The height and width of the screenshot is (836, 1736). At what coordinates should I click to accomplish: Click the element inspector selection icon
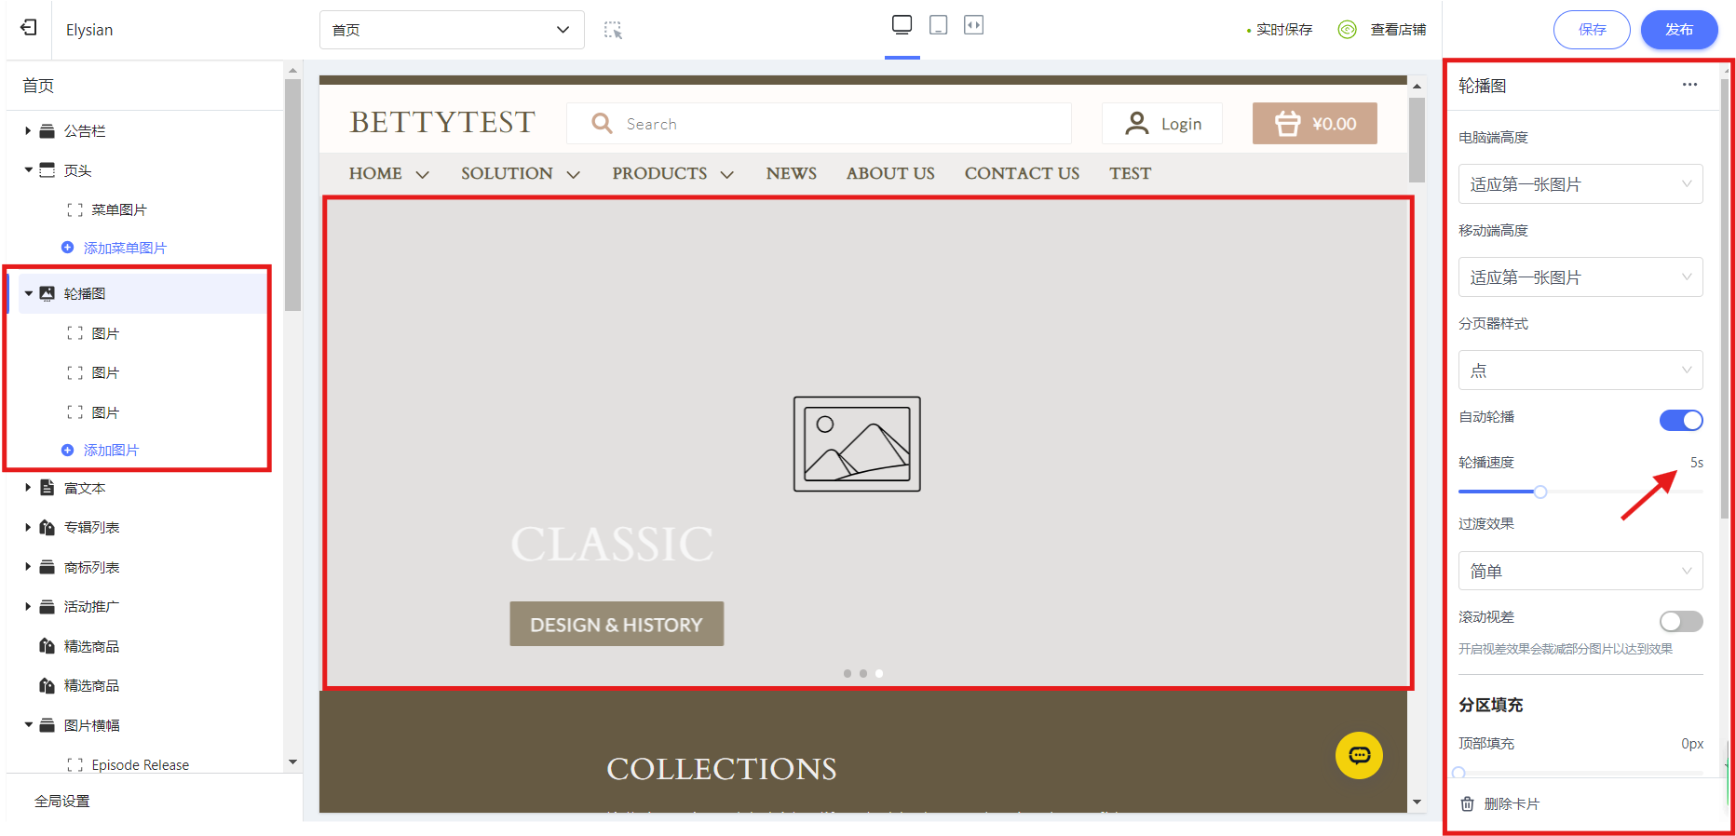click(613, 30)
